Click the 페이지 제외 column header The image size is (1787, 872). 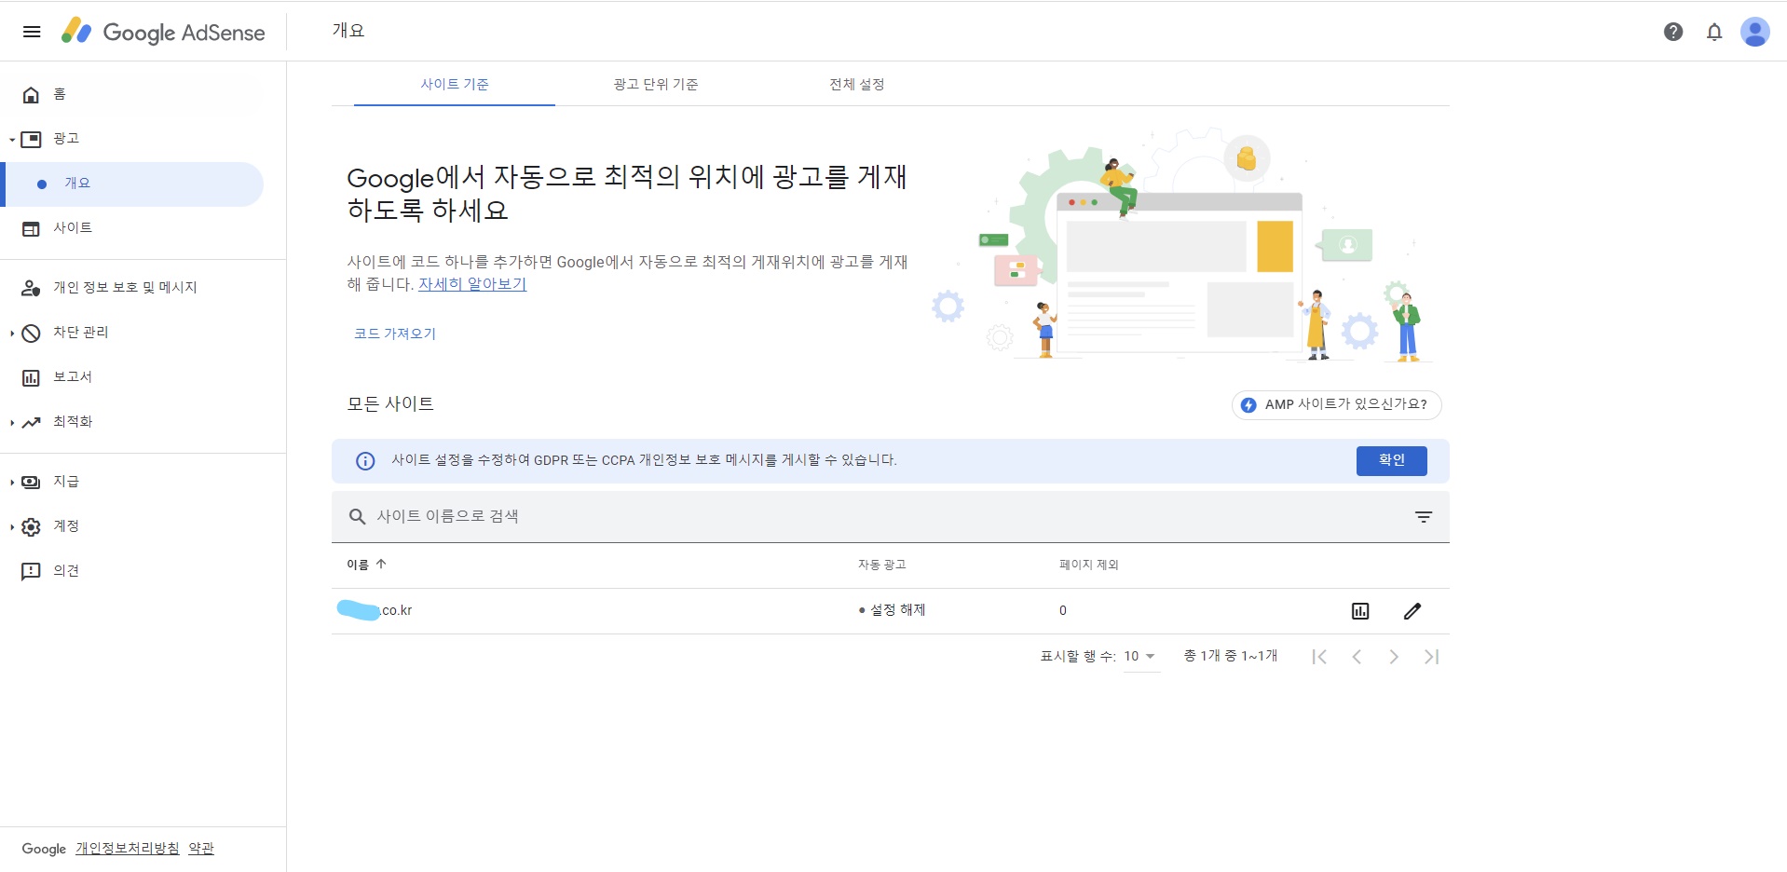click(x=1088, y=565)
